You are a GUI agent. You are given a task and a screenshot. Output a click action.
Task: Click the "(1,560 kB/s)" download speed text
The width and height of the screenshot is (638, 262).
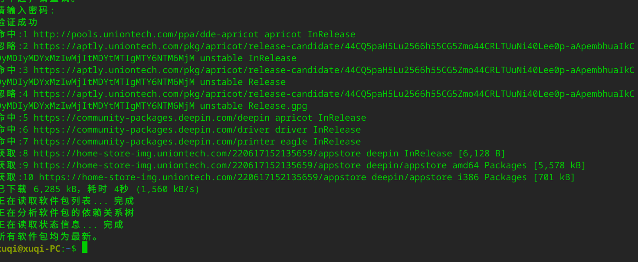pyautogui.click(x=168, y=189)
